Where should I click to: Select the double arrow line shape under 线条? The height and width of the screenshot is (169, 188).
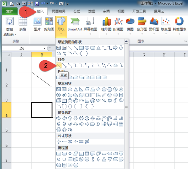(x=70, y=65)
